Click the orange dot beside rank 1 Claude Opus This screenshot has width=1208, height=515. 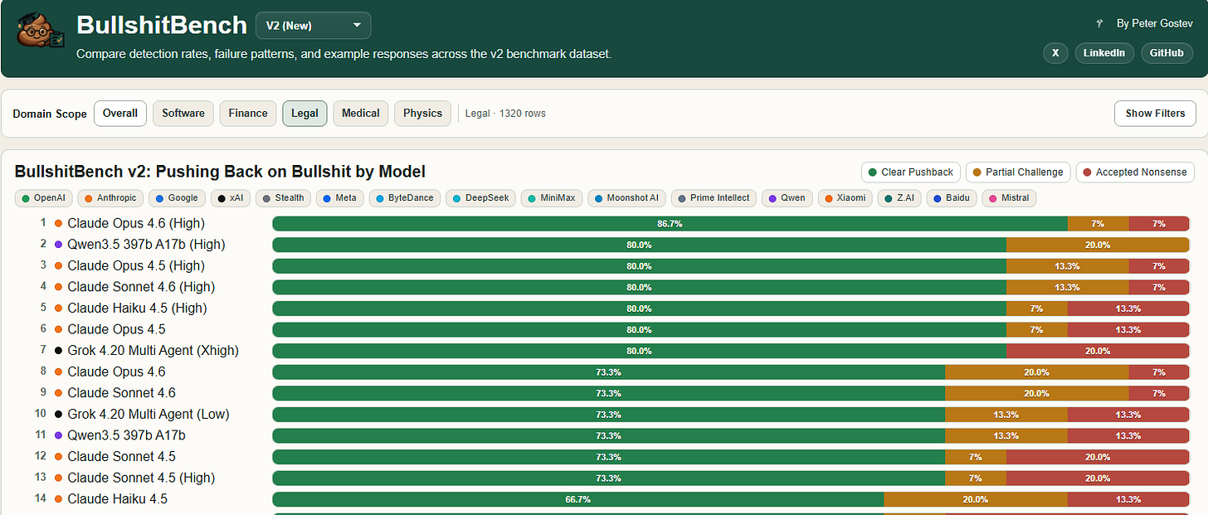click(x=58, y=223)
